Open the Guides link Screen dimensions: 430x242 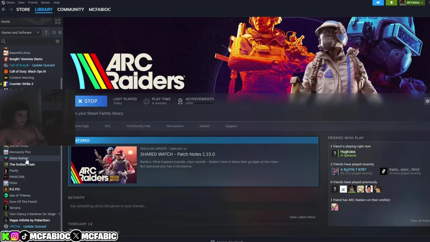click(204, 126)
